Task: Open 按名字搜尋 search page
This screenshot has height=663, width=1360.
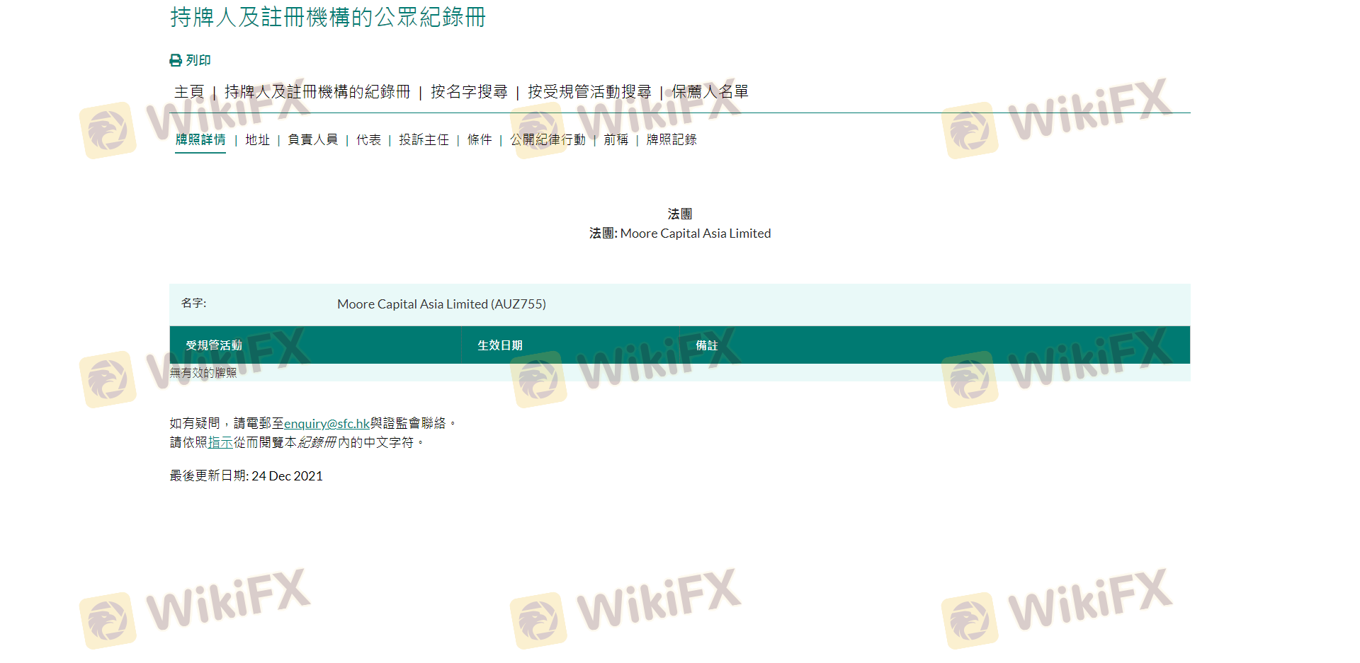Action: click(469, 92)
